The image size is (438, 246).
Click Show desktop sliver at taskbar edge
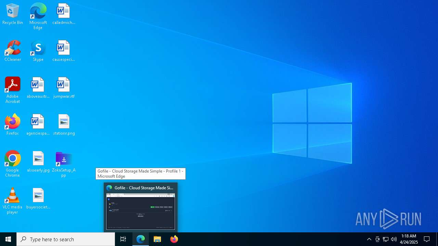tap(437, 239)
